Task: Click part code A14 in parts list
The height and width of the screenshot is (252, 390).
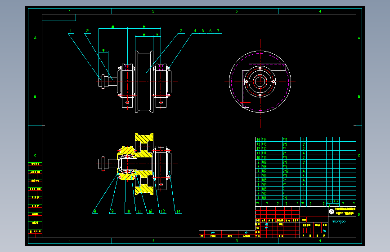Action: 264,139
